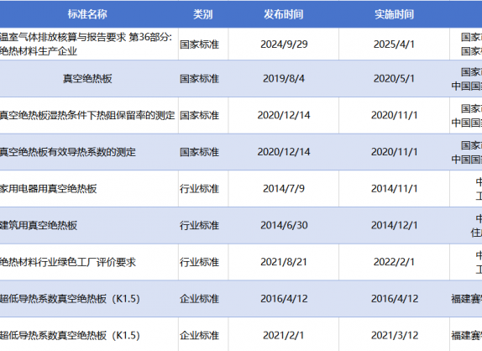Viewport: 482px width, 351px height.
Task: Select 2020/12/14 in the 有效导热系数的测定 row
Action: click(x=284, y=152)
